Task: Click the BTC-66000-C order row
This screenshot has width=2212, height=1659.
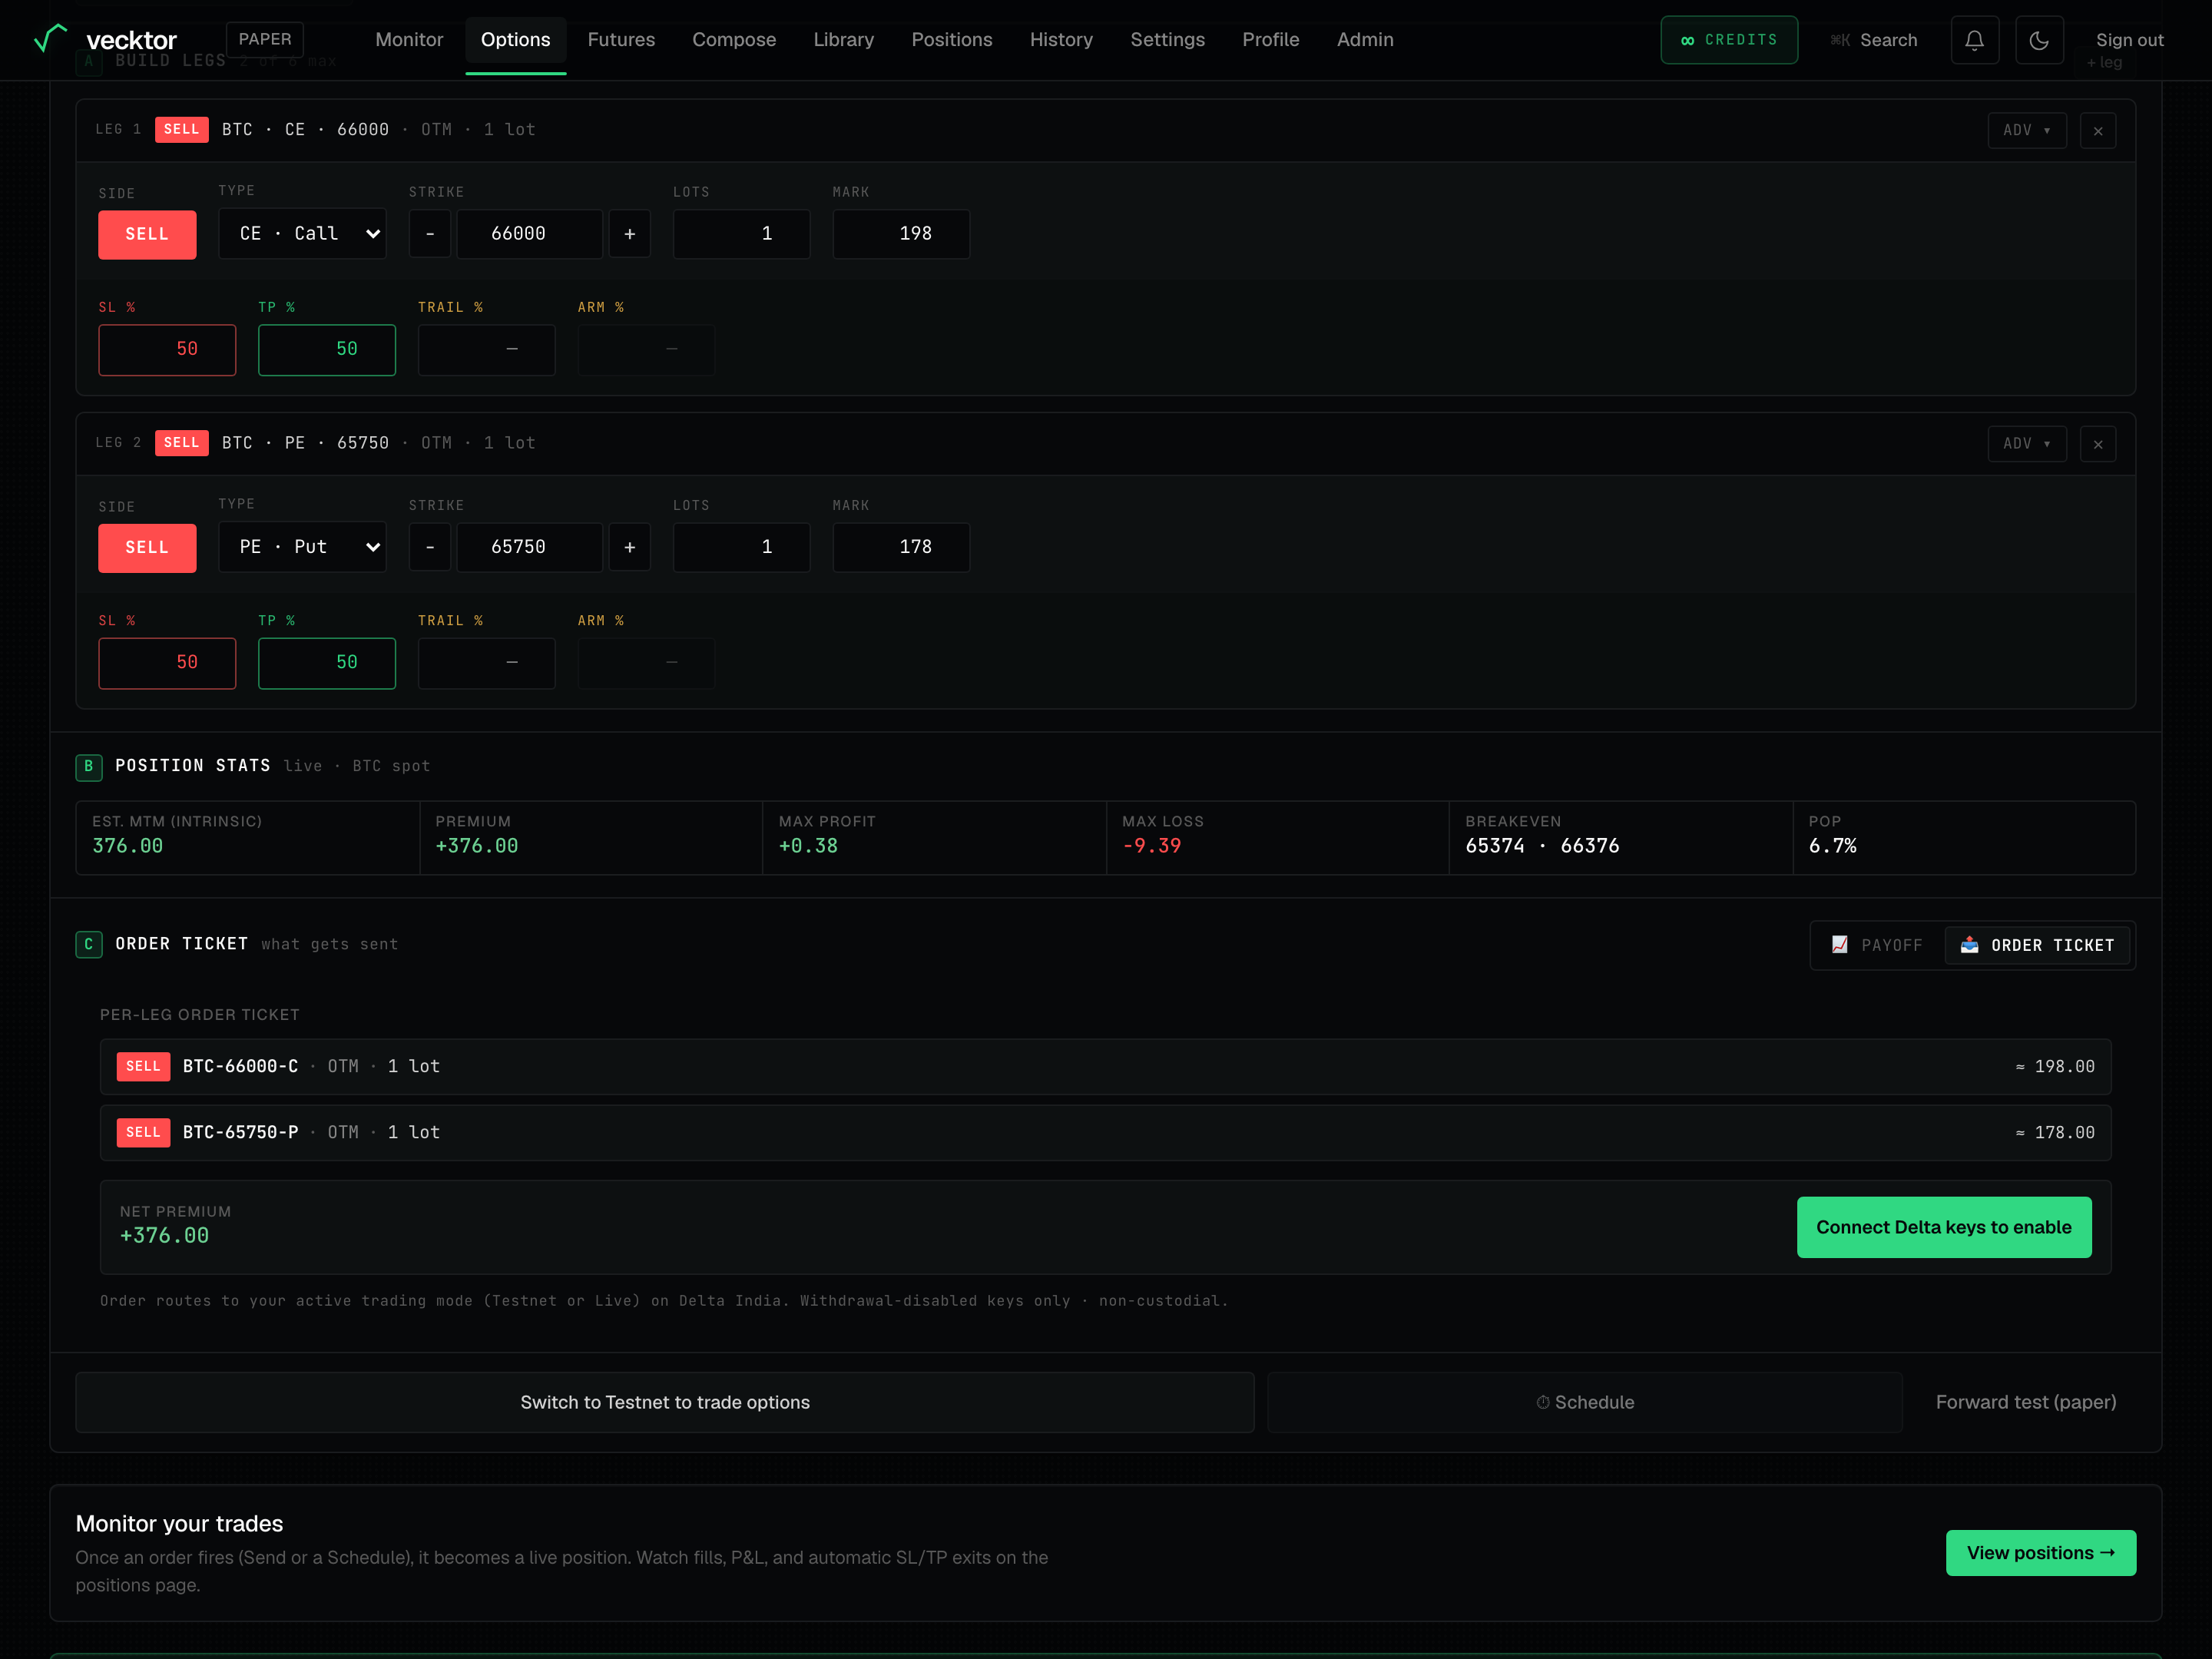Action: (1105, 1066)
